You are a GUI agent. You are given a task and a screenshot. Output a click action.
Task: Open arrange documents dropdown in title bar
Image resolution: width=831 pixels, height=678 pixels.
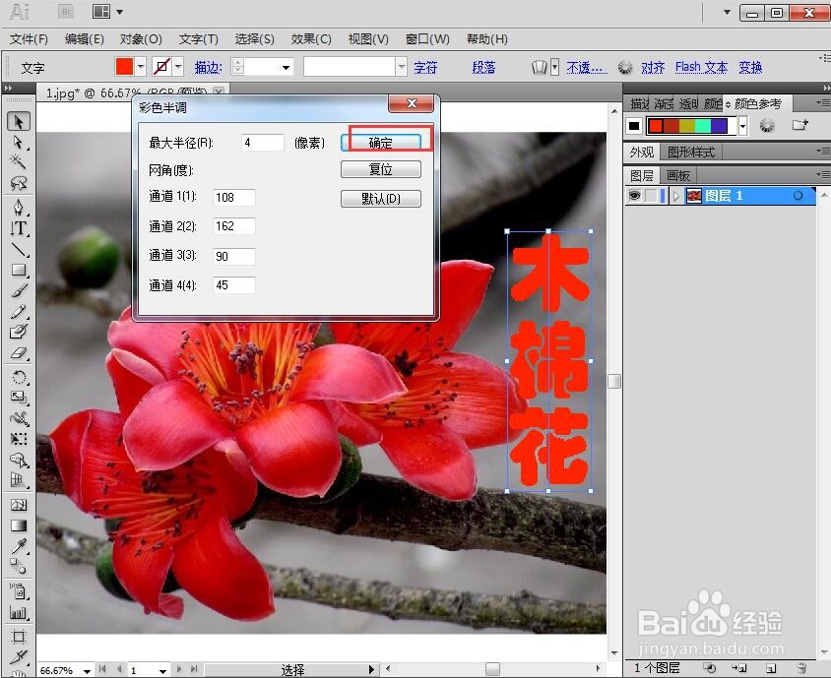tap(120, 12)
